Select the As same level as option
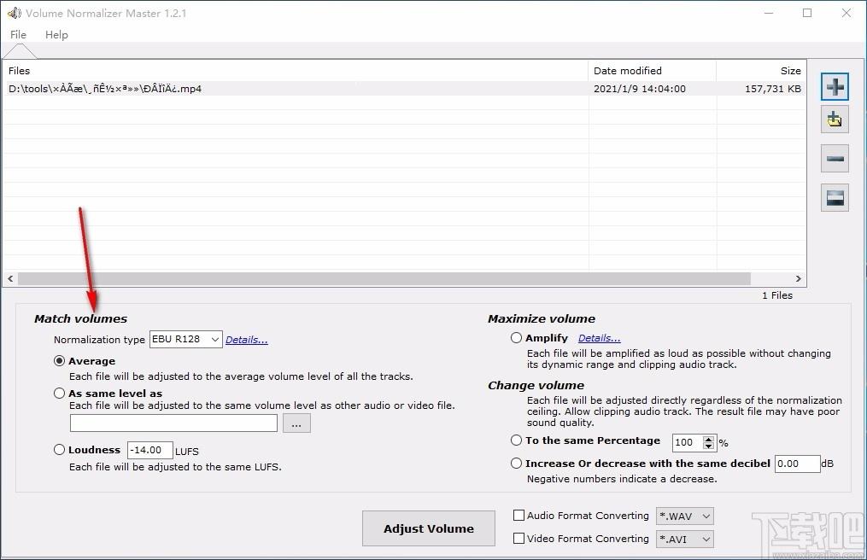Viewport: 867px width, 560px height. coord(59,393)
